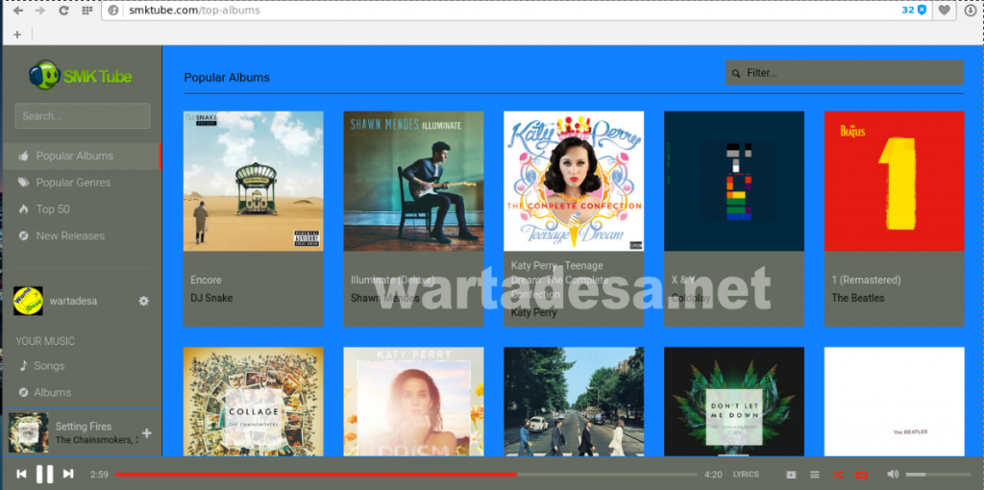Click the Setting Fires track title

tap(84, 427)
